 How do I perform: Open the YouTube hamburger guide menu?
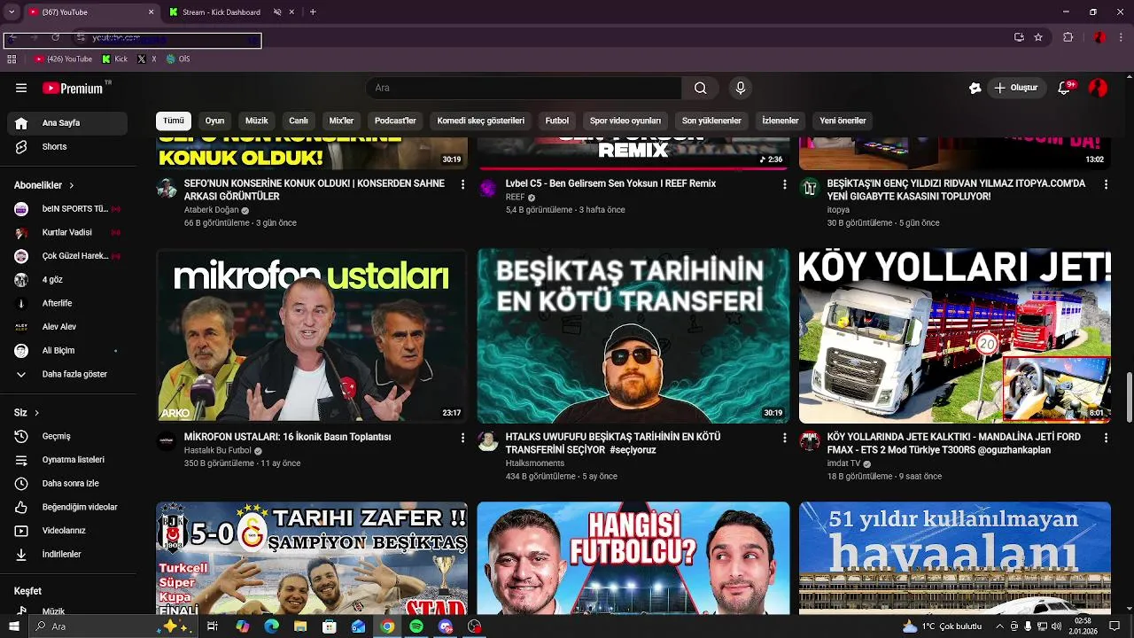click(21, 88)
